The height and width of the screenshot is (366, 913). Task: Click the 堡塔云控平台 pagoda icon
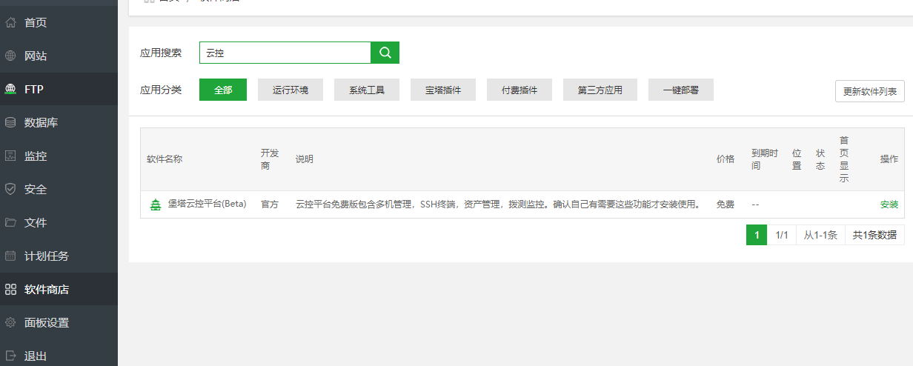[x=156, y=204]
